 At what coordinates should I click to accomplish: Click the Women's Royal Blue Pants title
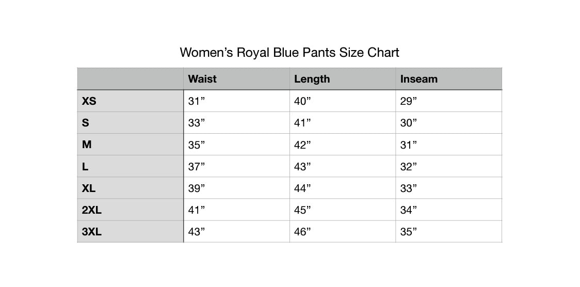click(x=289, y=52)
